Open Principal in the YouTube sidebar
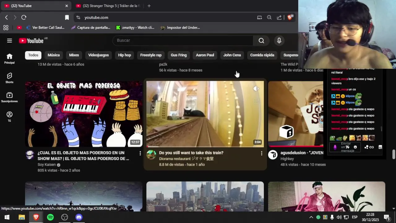 [9, 59]
